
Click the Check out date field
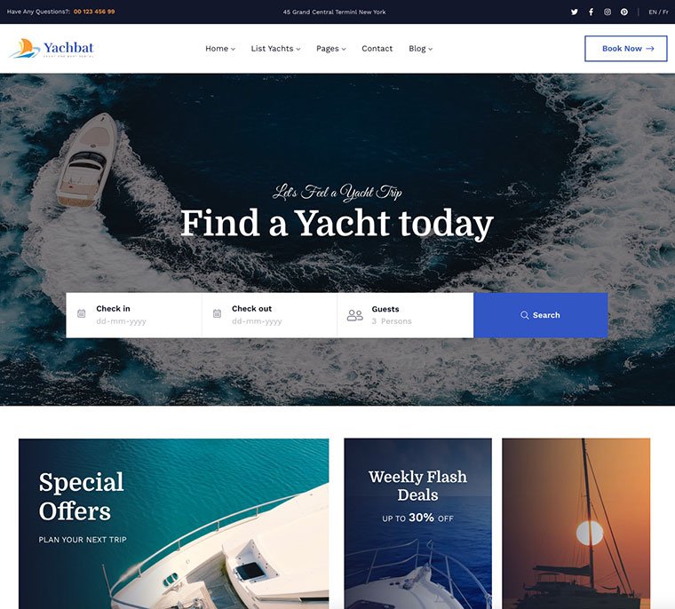pos(269,315)
